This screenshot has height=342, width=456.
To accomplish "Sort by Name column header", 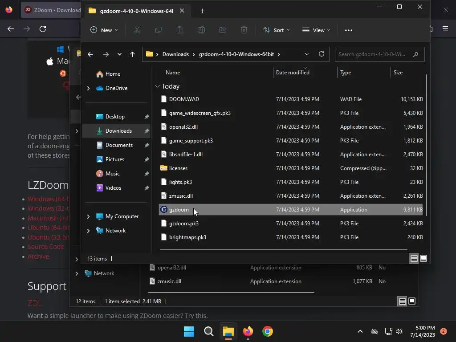I will pyautogui.click(x=173, y=73).
